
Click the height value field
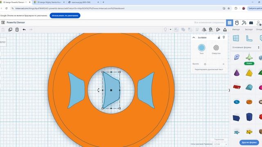[x=224, y=64]
